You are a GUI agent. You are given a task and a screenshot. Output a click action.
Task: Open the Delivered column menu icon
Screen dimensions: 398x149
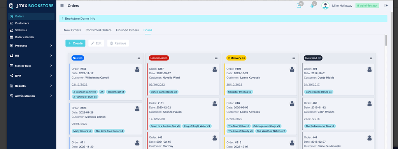tap(371, 58)
